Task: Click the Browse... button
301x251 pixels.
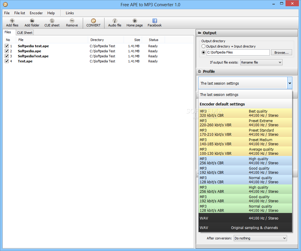Action: pyautogui.click(x=281, y=53)
